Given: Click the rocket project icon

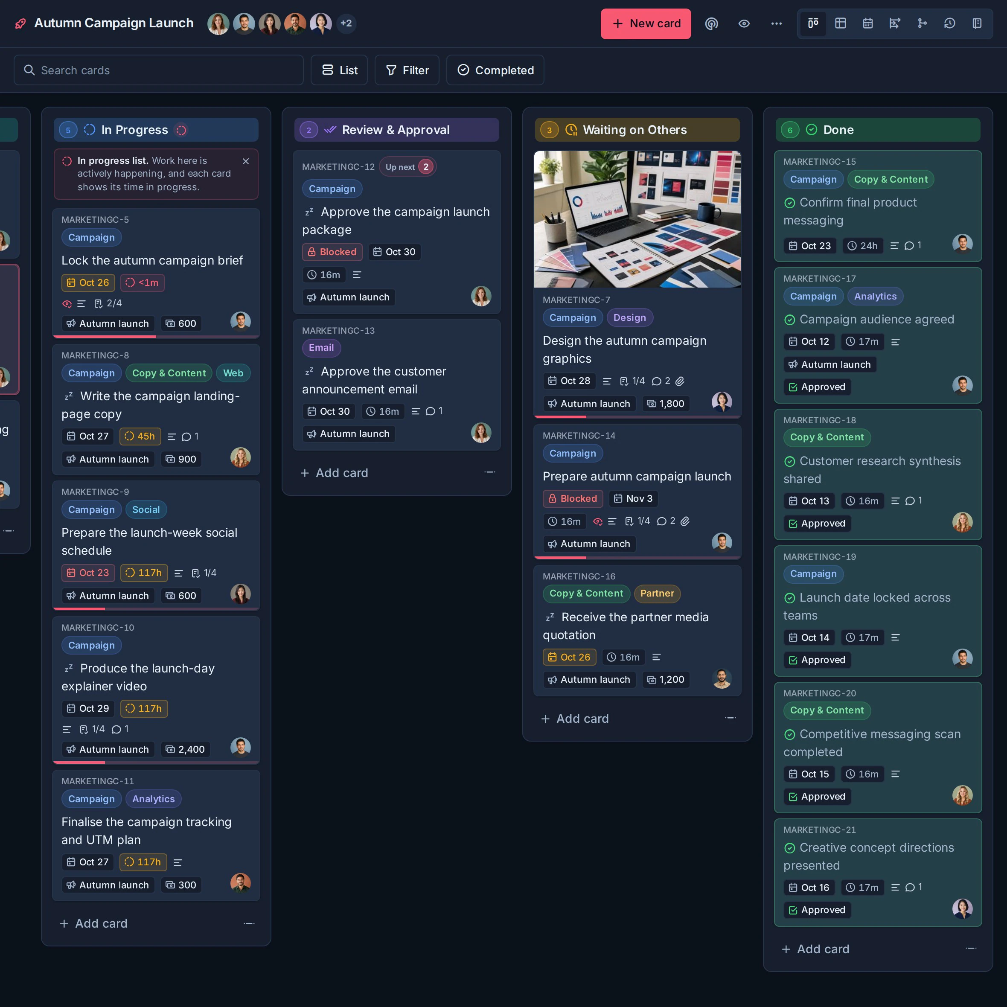Looking at the screenshot, I should point(20,23).
